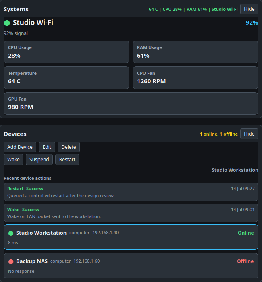The width and height of the screenshot is (262, 282).
Task: Click the Studio Wi-Fi heading
Action: point(33,23)
